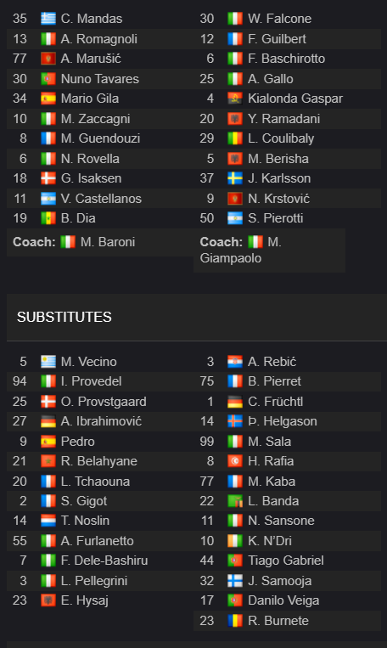Click the Greek flag beside C. Mandas
The image size is (387, 648).
(x=48, y=19)
